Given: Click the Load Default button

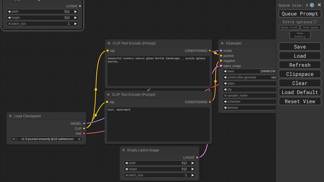Looking at the screenshot, I should pos(300,92).
